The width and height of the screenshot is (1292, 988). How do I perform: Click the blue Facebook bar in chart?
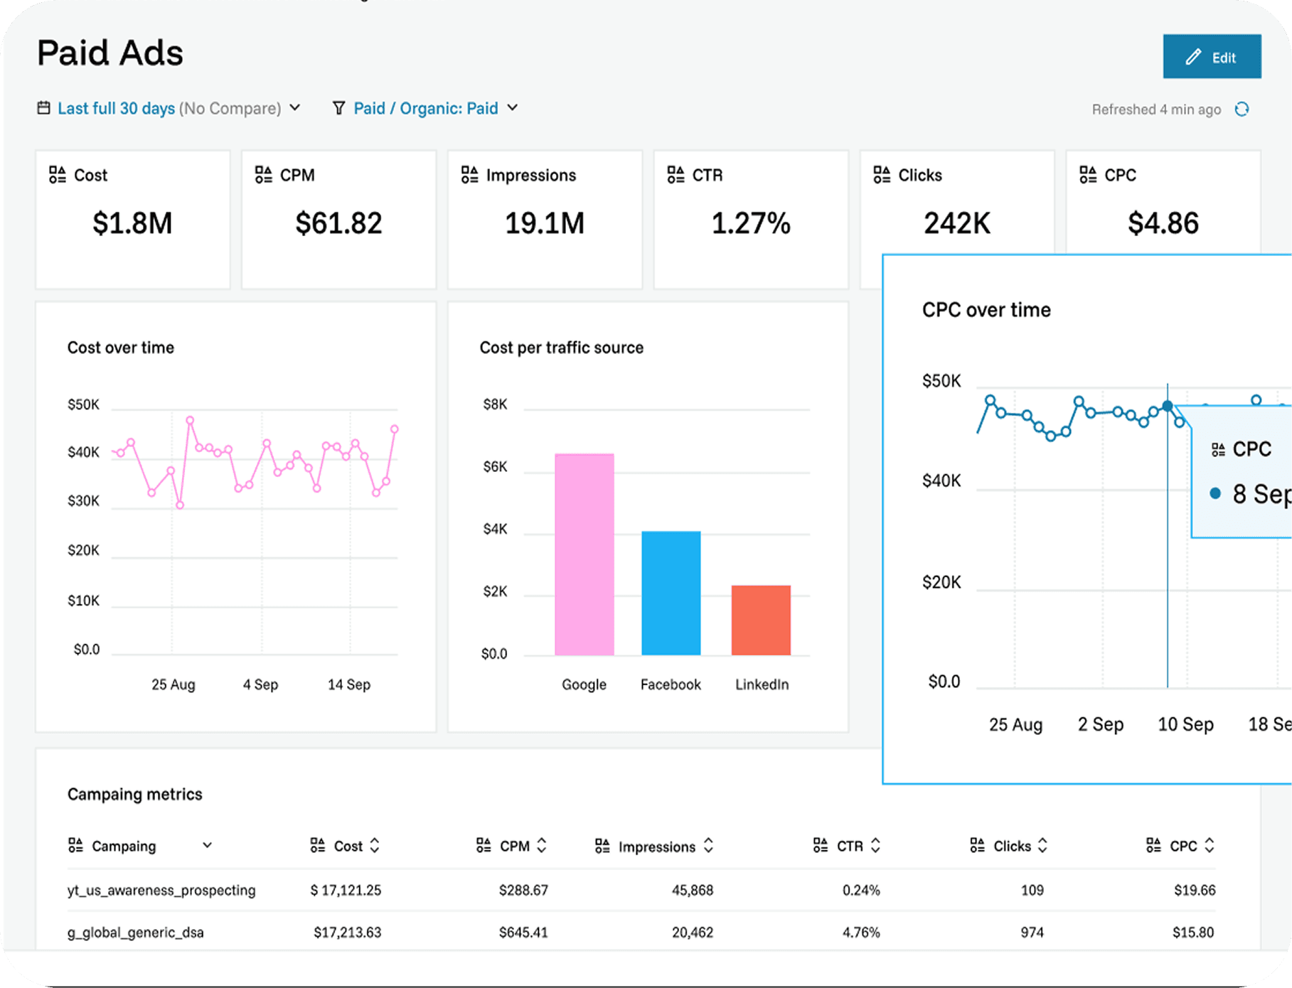click(671, 593)
